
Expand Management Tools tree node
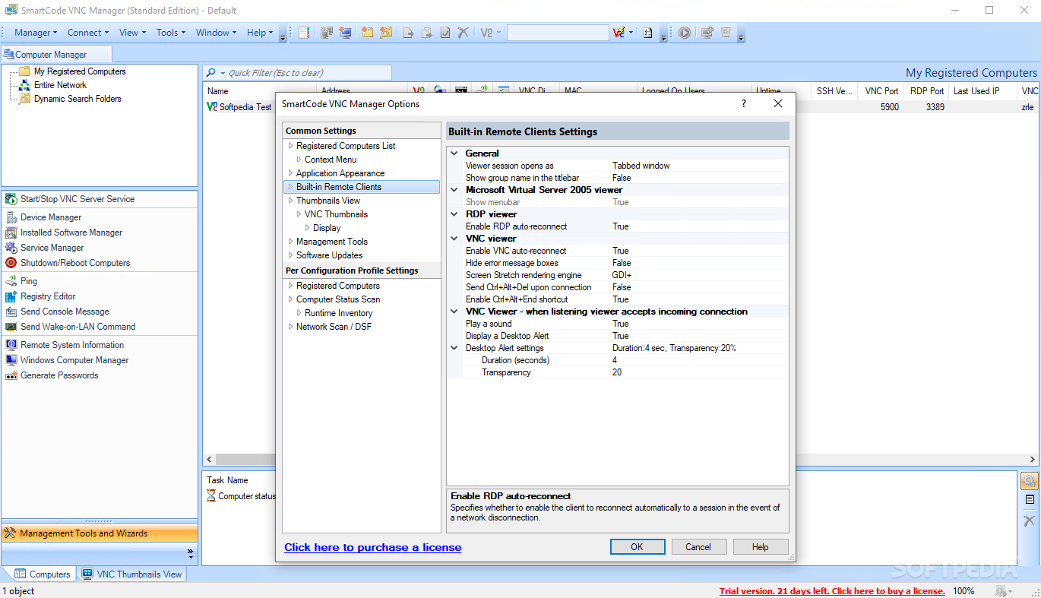pyautogui.click(x=290, y=242)
